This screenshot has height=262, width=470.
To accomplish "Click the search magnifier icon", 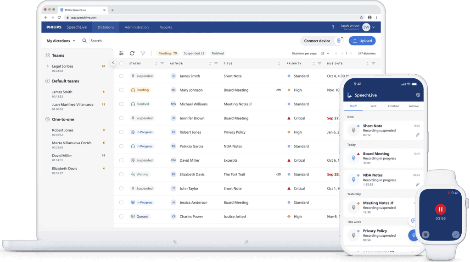I will 84,41.
